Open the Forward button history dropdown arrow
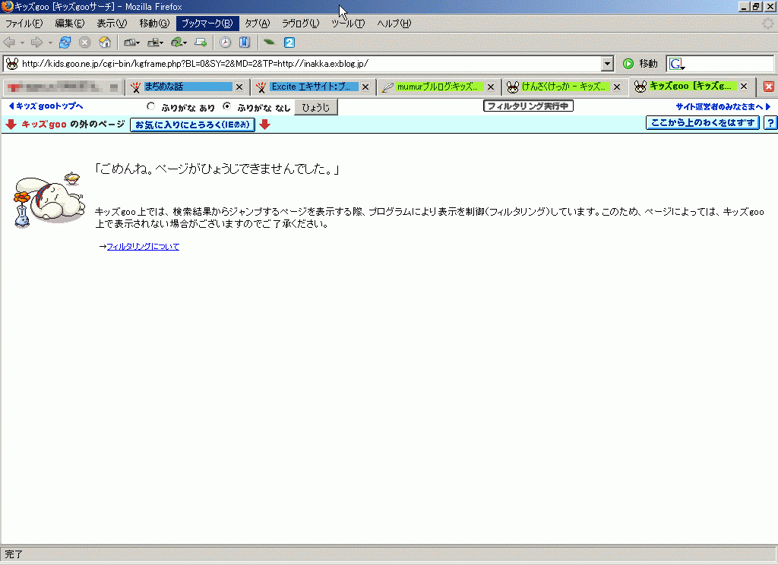This screenshot has height=565, width=778. 50,43
